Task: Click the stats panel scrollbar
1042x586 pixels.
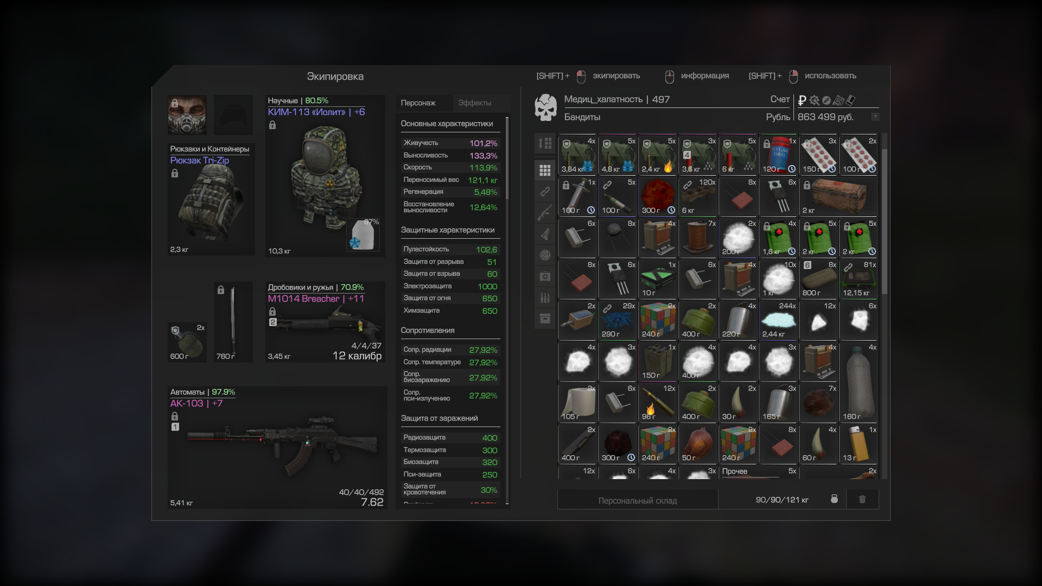Action: coord(507,158)
